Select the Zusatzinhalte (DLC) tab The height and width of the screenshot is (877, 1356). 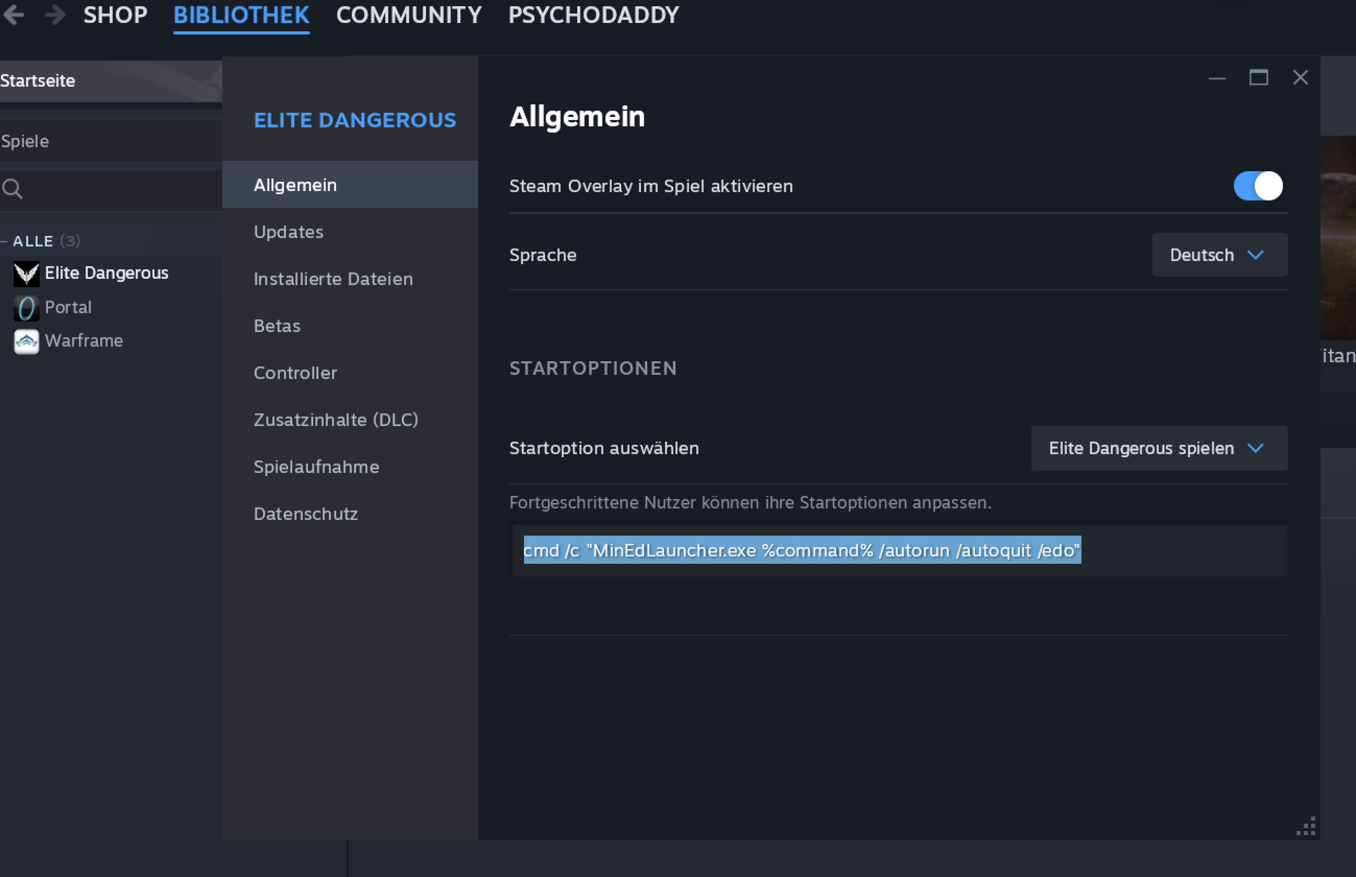pos(350,420)
